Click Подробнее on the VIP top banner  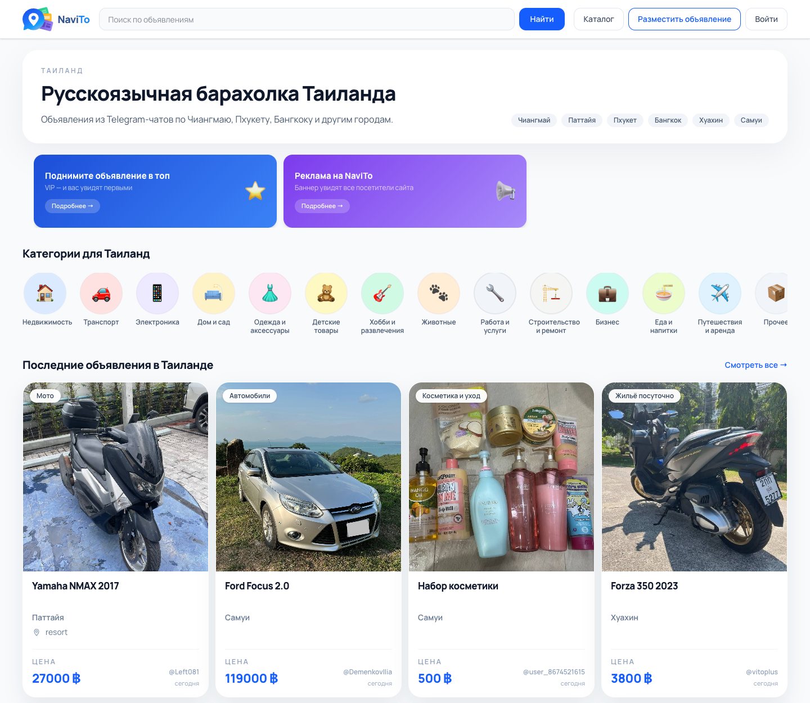73,206
